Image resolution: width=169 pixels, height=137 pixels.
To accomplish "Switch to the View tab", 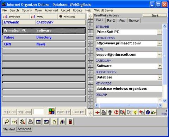I will point(122,21).
